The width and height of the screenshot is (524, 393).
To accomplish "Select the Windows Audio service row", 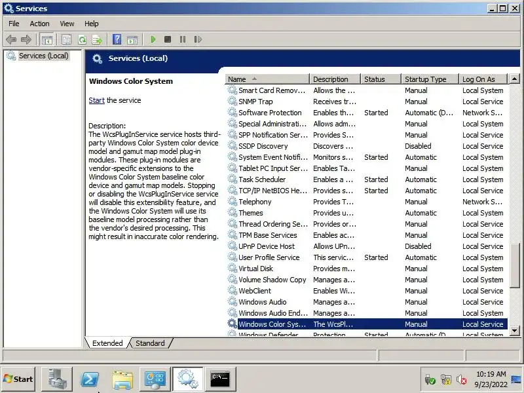I will [x=366, y=302].
